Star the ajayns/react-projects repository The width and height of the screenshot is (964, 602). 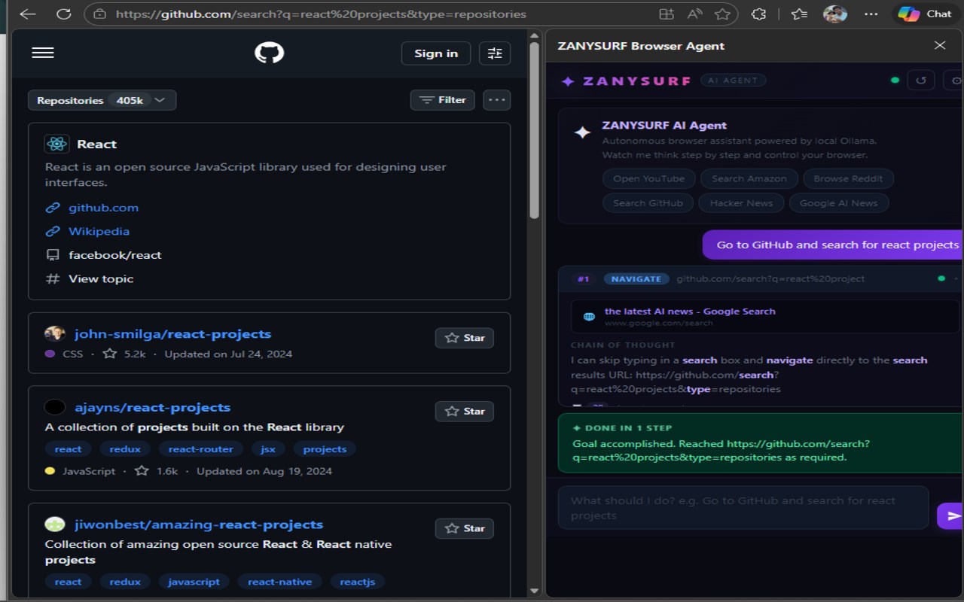click(465, 411)
